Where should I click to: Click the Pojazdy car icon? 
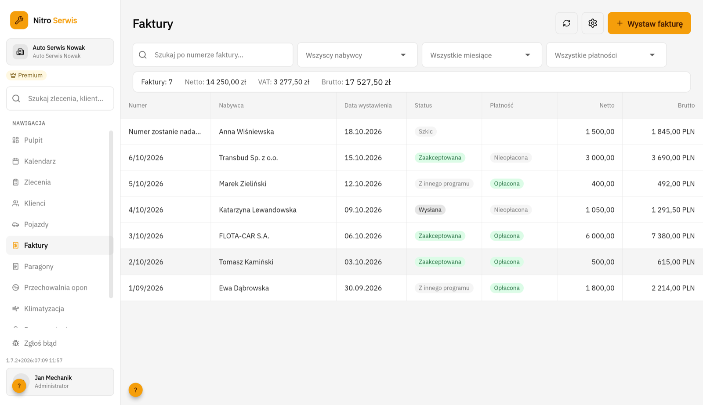pyautogui.click(x=16, y=224)
